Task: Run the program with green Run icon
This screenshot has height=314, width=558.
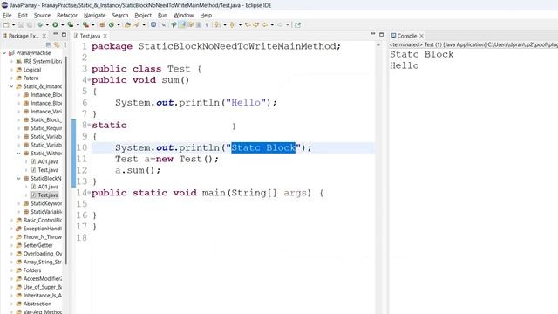Action: pos(56,25)
